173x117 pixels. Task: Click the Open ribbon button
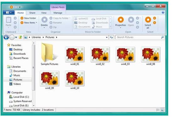[x=131, y=22]
